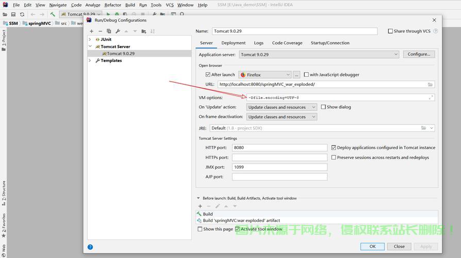Add a Before launch task

pos(200,206)
